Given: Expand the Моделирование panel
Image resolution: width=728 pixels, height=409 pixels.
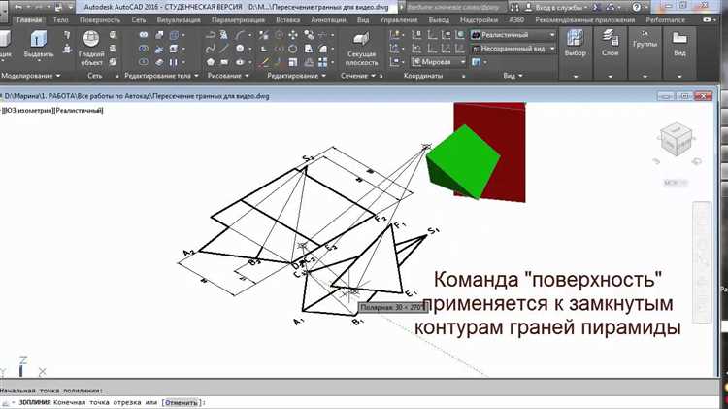Looking at the screenshot, I should [x=31, y=76].
